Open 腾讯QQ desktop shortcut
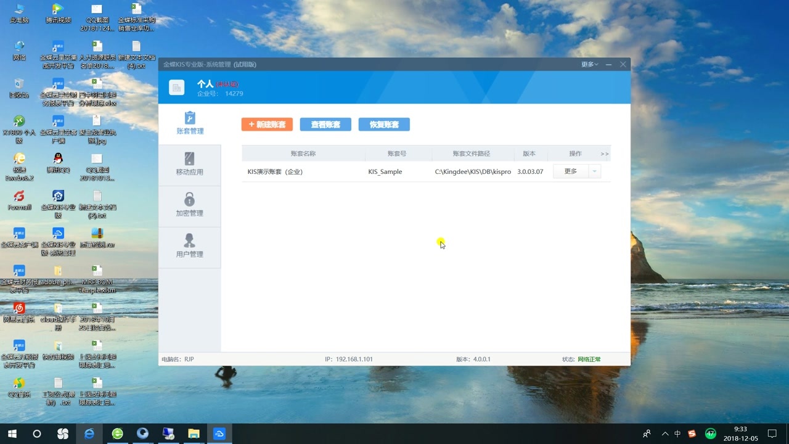This screenshot has width=789, height=444. point(58,162)
